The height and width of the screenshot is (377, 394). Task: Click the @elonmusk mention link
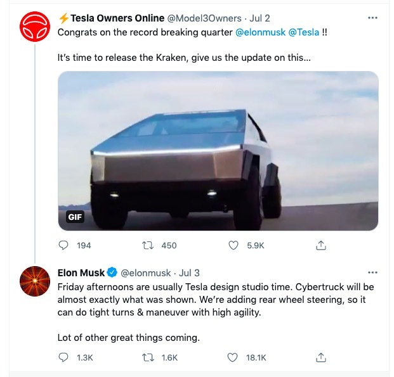tap(261, 32)
